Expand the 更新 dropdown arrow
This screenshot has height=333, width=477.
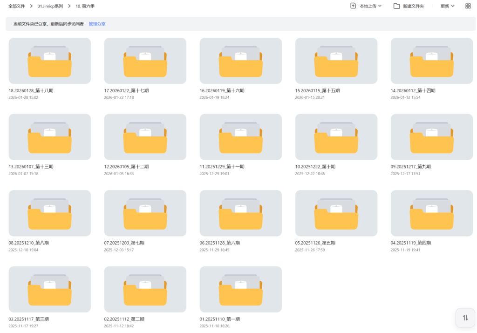pyautogui.click(x=453, y=6)
